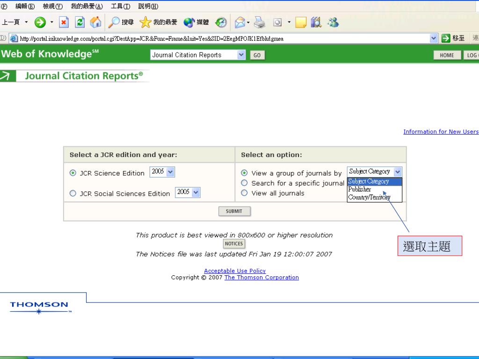Open the Search (搜尋) magnifier tool
Screen dimensions: 479x359
point(121,22)
